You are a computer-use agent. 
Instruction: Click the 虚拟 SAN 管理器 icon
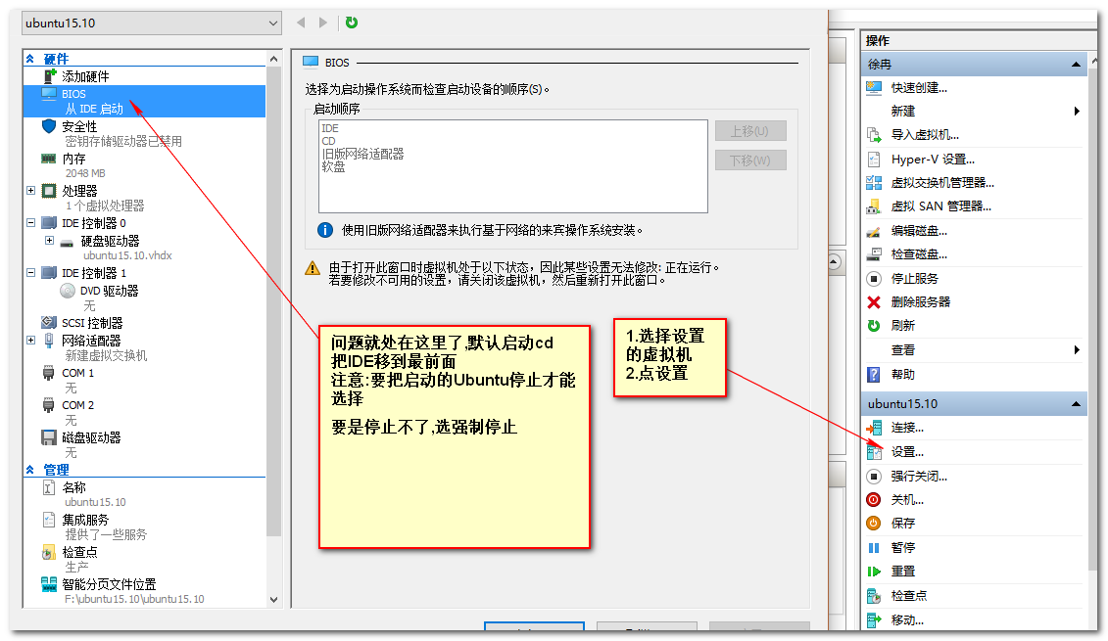(874, 206)
